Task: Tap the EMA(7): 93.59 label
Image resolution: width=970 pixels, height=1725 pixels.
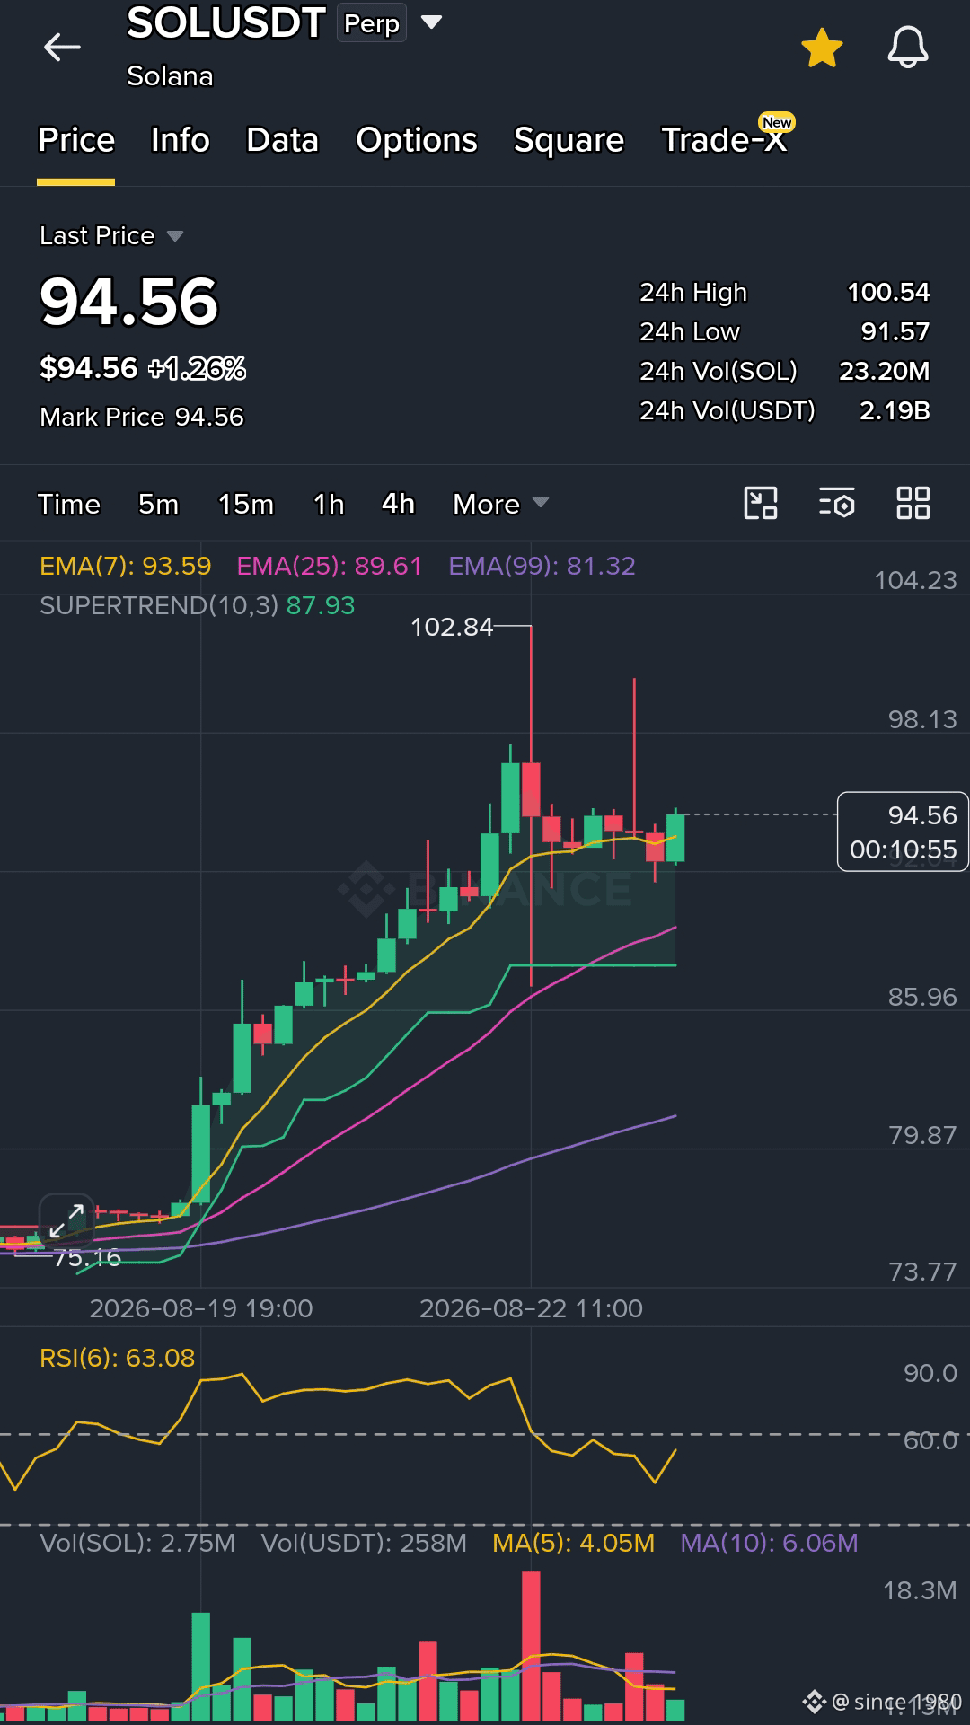Action: (x=126, y=567)
